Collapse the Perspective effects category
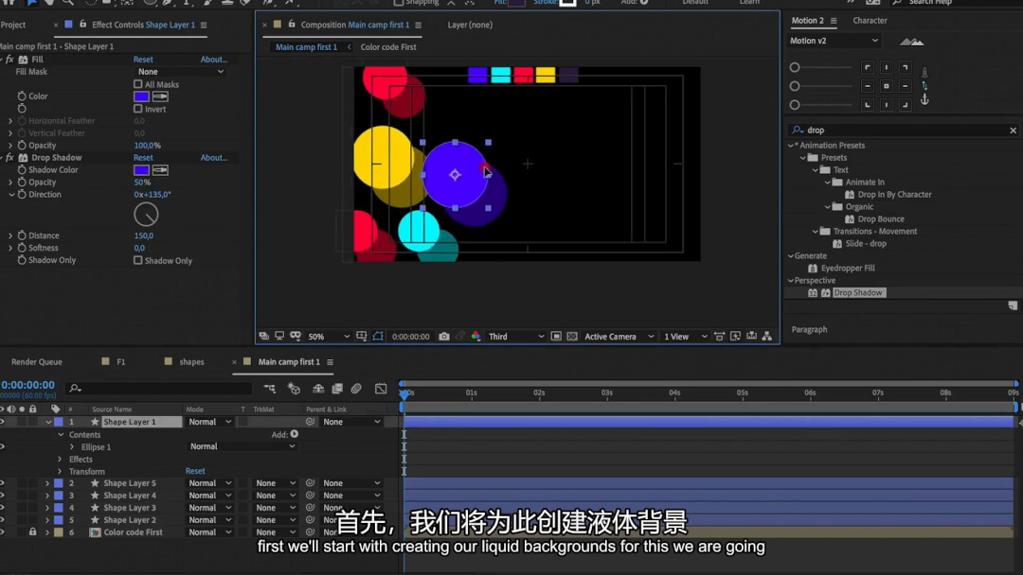Screen dimensions: 1023x575 (x=791, y=281)
